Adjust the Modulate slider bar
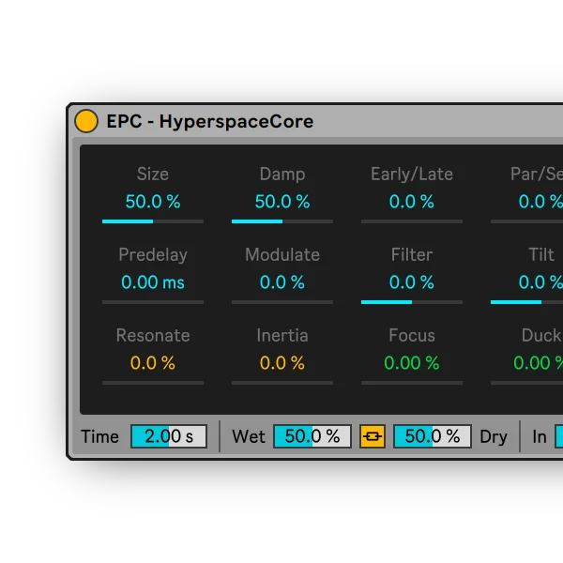 (282, 302)
